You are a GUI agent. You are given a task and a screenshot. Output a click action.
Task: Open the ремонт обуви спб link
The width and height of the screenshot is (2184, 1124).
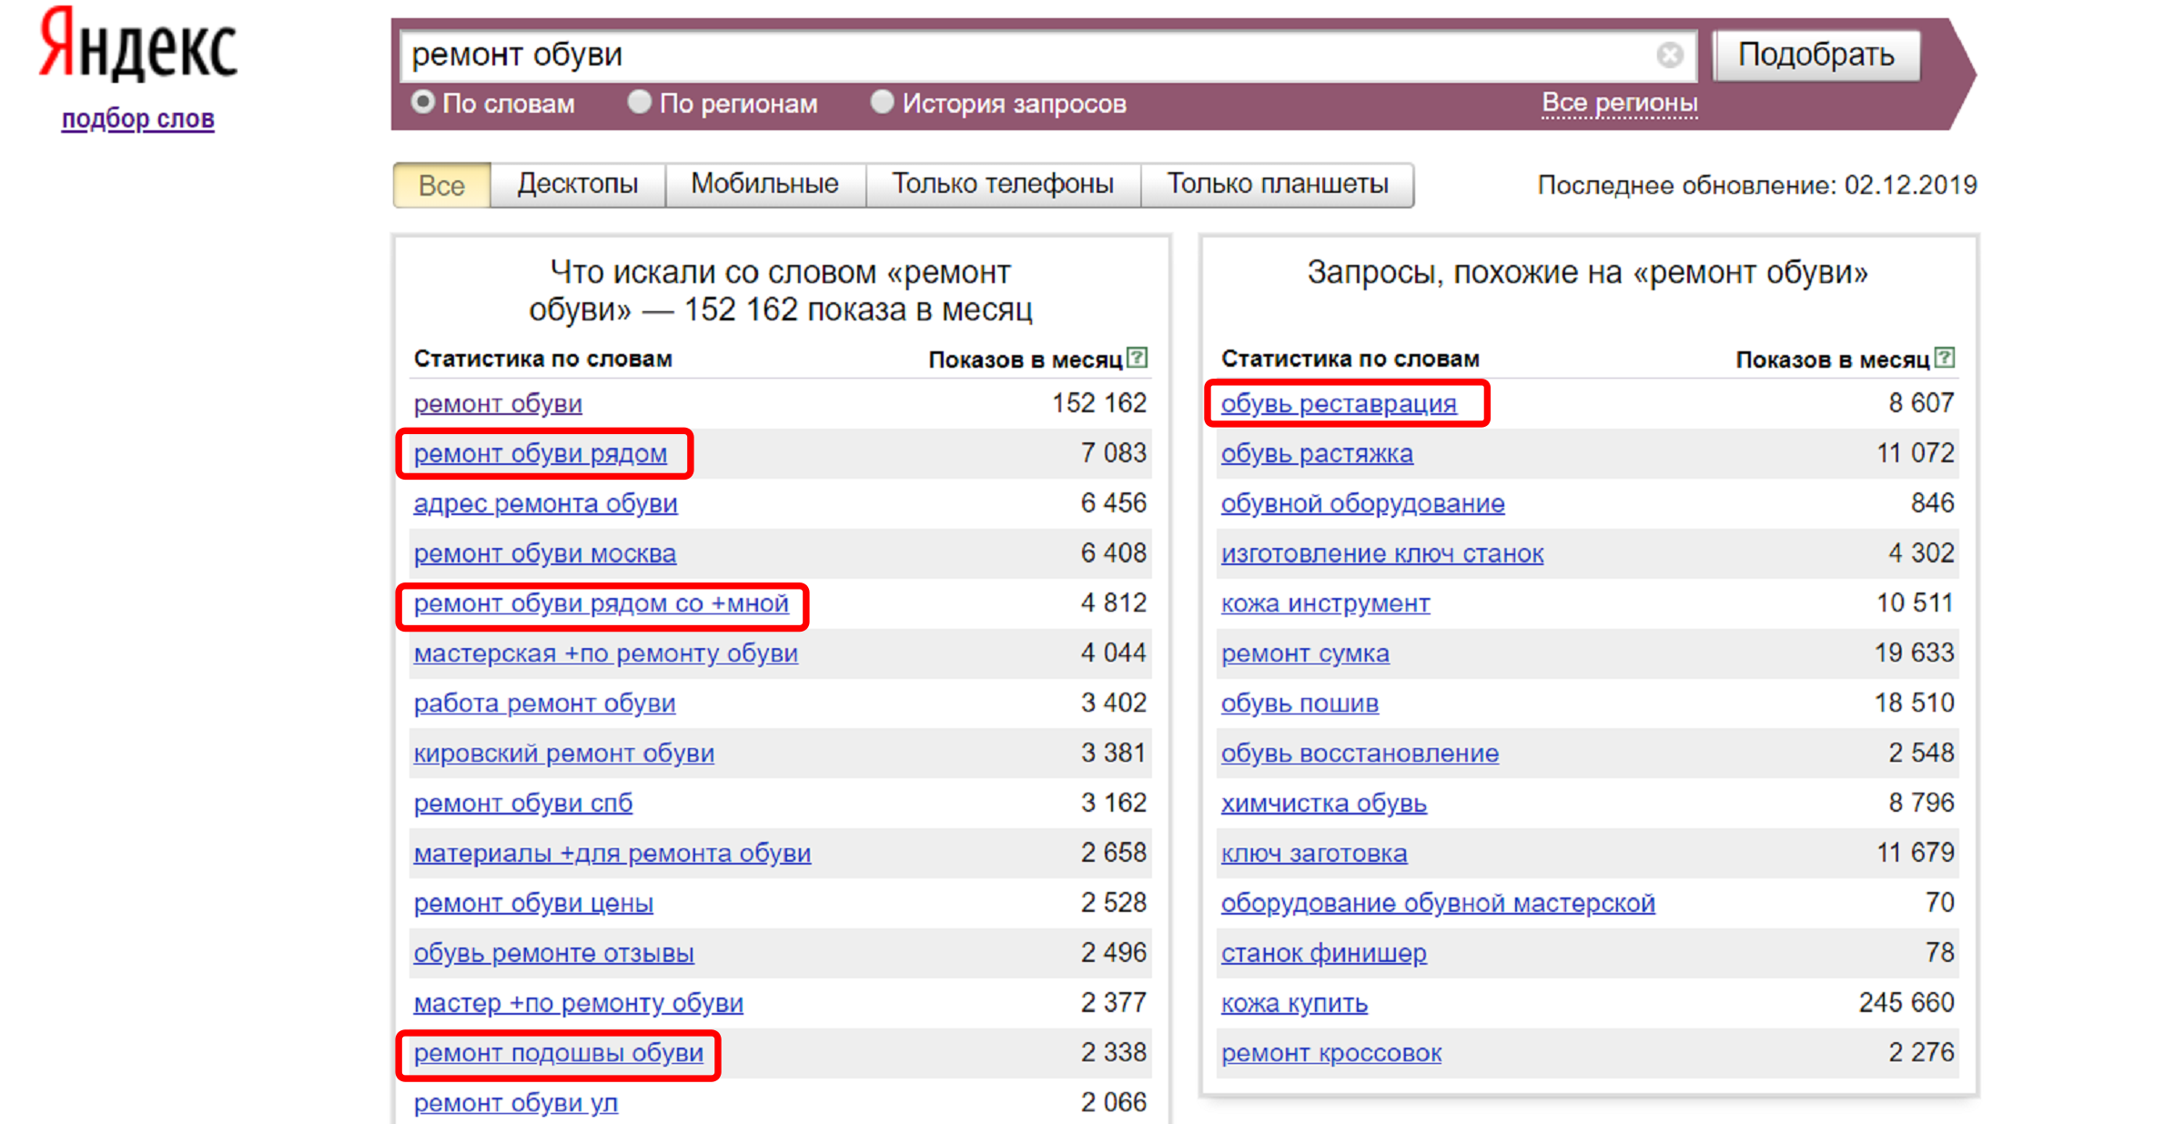coord(523,804)
